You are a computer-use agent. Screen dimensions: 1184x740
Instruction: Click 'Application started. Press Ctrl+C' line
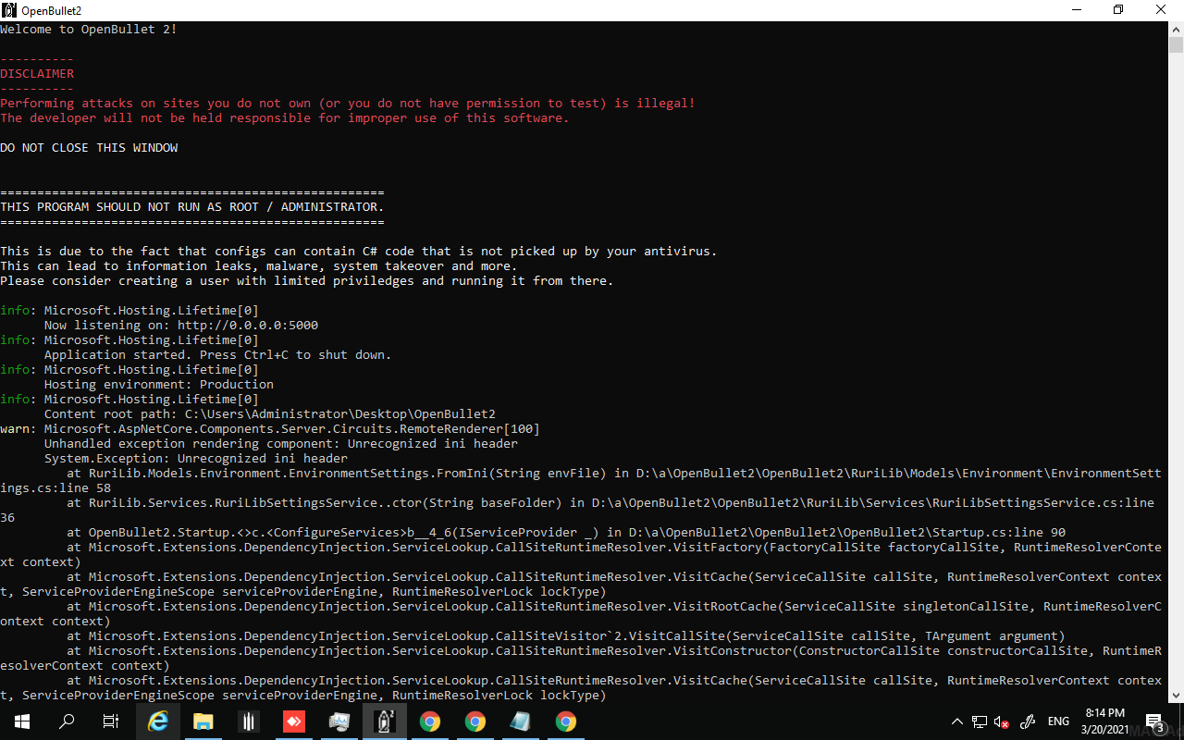pos(218,355)
